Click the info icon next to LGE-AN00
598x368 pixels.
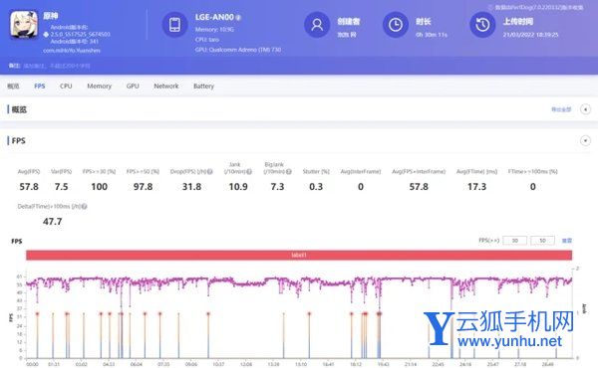238,18
